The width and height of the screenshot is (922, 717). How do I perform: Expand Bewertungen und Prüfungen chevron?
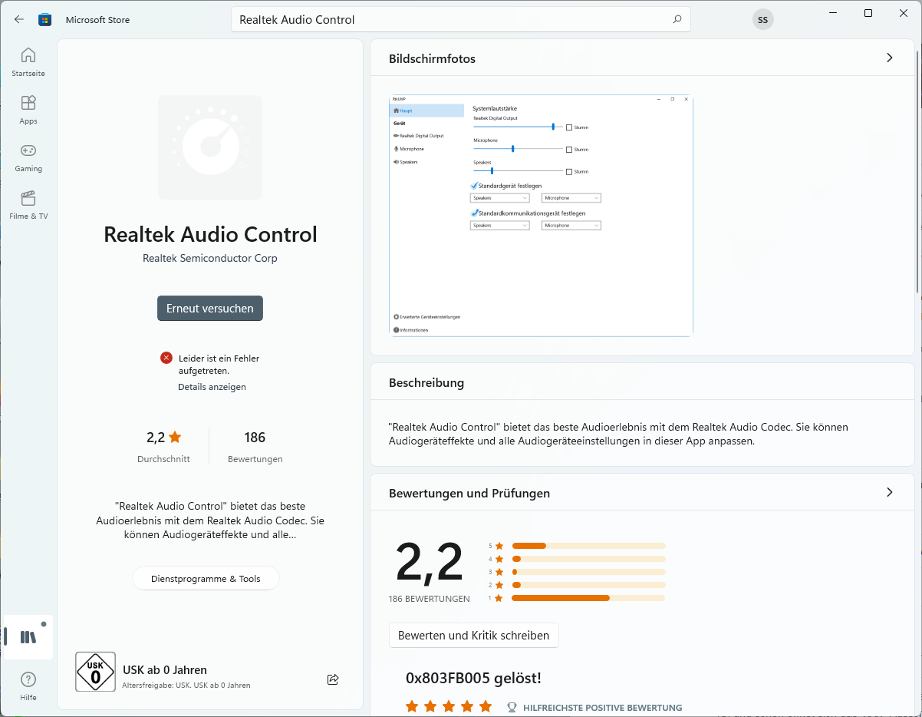(890, 493)
